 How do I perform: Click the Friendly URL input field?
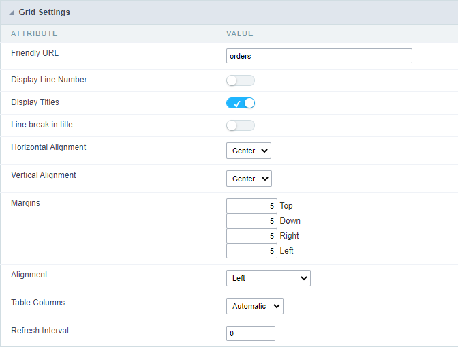[x=319, y=56]
